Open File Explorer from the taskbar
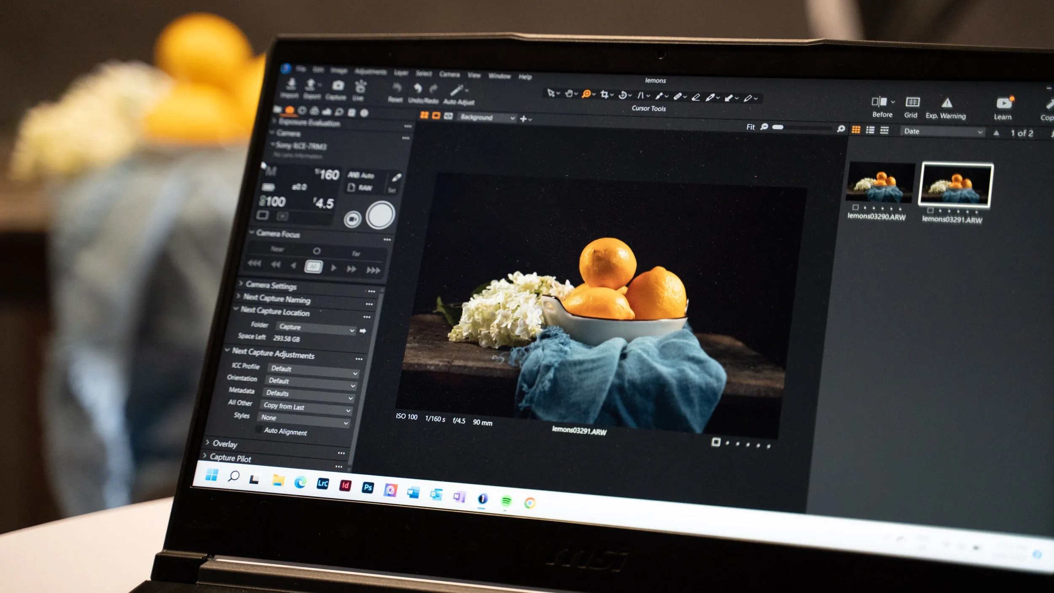Viewport: 1054px width, 593px height. click(x=278, y=480)
